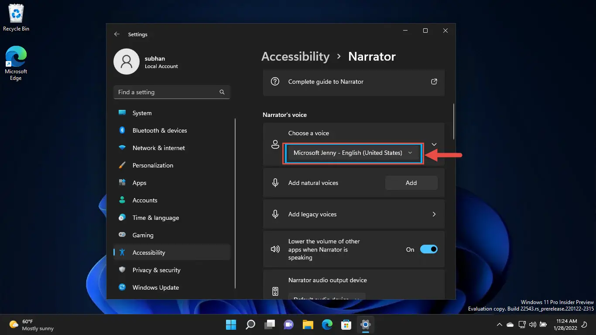596x335 pixels.
Task: Open the Microsoft Jenny voice dropdown
Action: click(353, 153)
